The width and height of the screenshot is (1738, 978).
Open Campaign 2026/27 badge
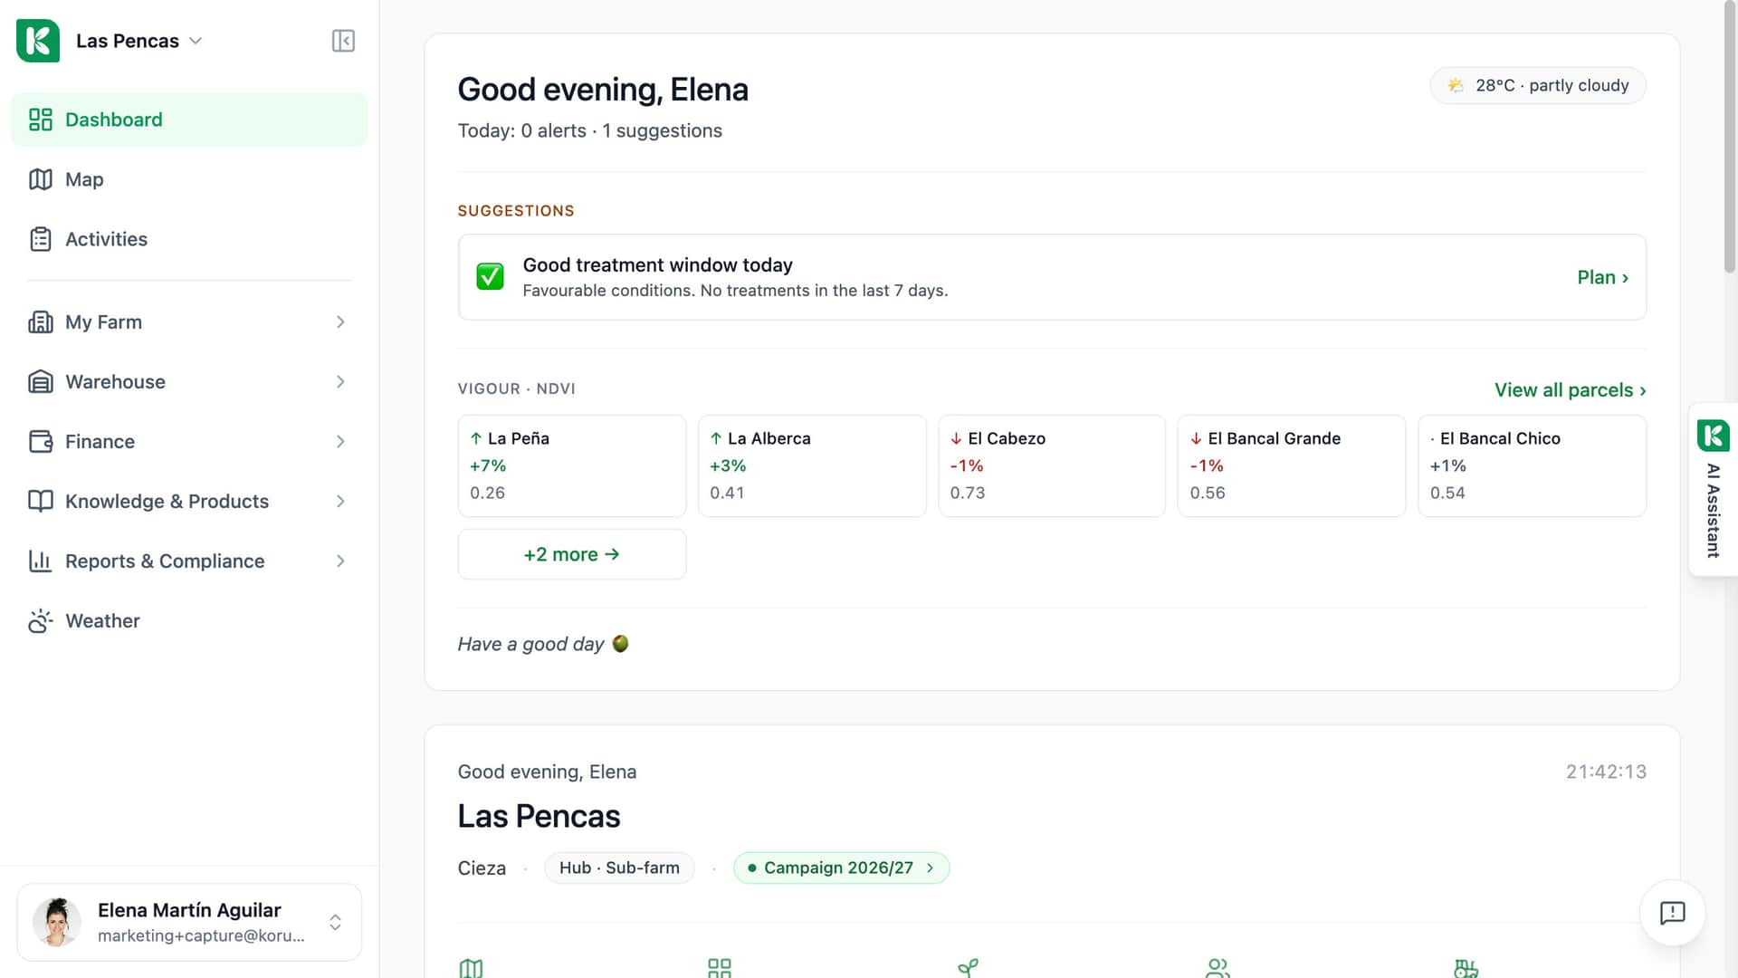click(x=841, y=868)
